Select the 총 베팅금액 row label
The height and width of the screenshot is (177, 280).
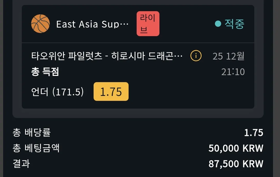click(36, 148)
